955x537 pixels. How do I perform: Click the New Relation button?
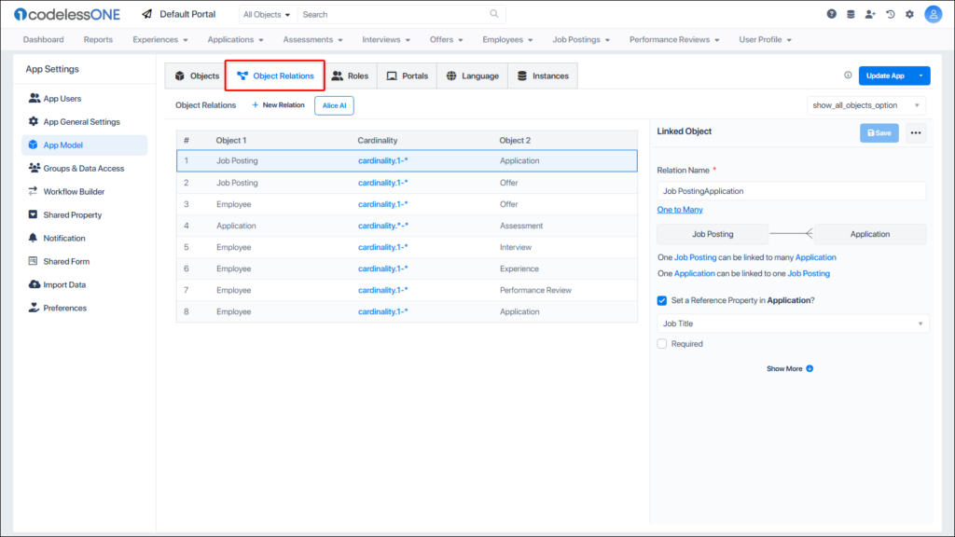coord(278,105)
